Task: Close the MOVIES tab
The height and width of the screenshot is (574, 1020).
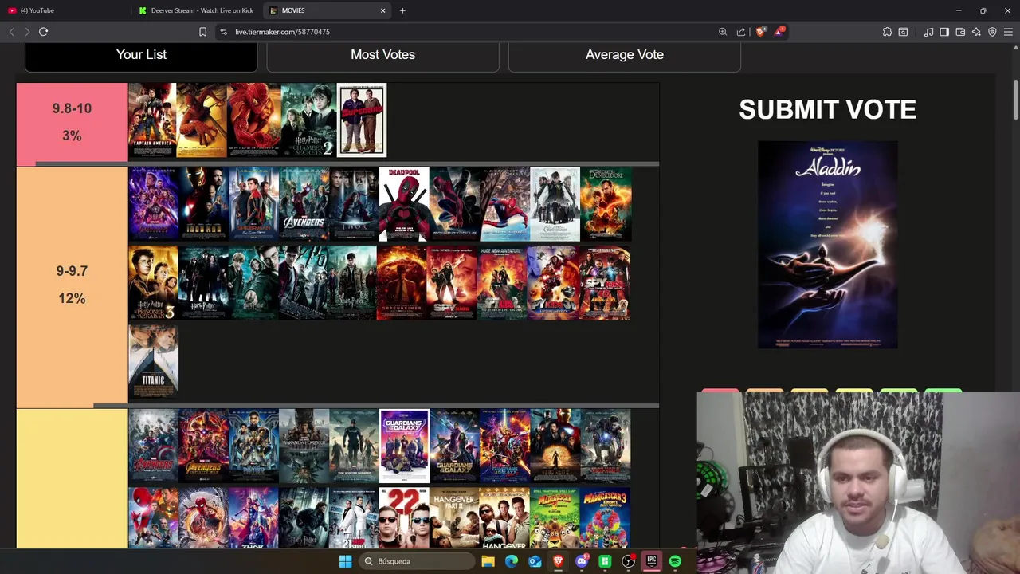Action: [382, 10]
